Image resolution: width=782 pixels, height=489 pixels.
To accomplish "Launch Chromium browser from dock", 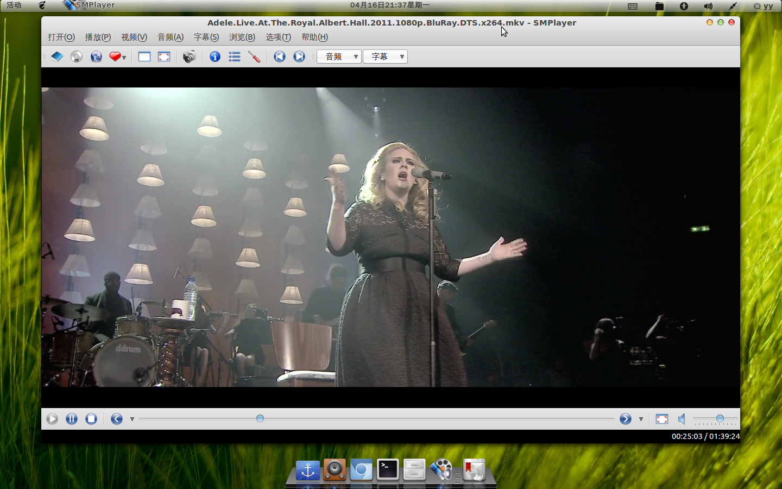I will point(361,470).
